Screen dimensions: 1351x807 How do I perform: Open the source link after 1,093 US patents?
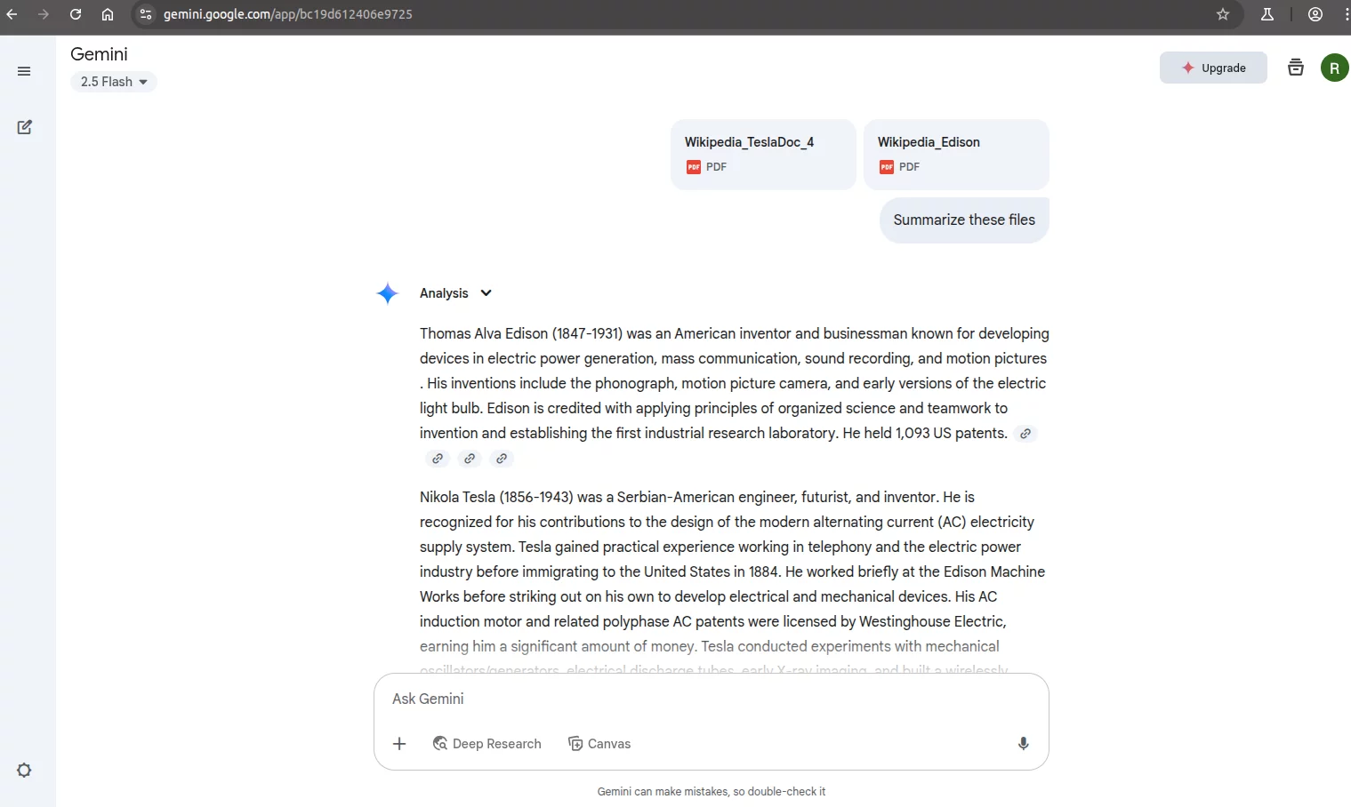pos(1025,434)
